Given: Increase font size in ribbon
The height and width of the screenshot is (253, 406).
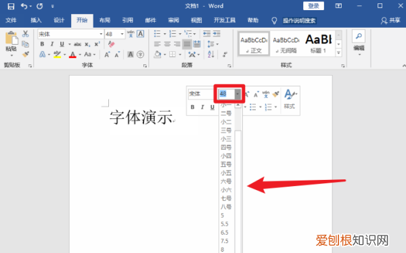Looking at the screenshot, I should pos(107,54).
